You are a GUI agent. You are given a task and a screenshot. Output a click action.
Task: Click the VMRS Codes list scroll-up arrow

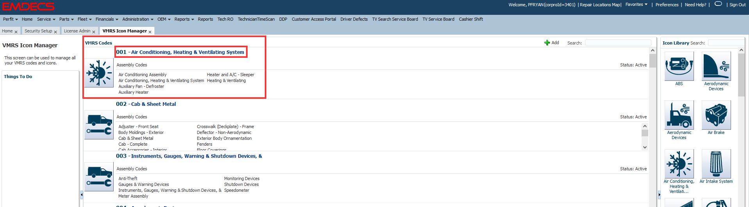[653, 50]
